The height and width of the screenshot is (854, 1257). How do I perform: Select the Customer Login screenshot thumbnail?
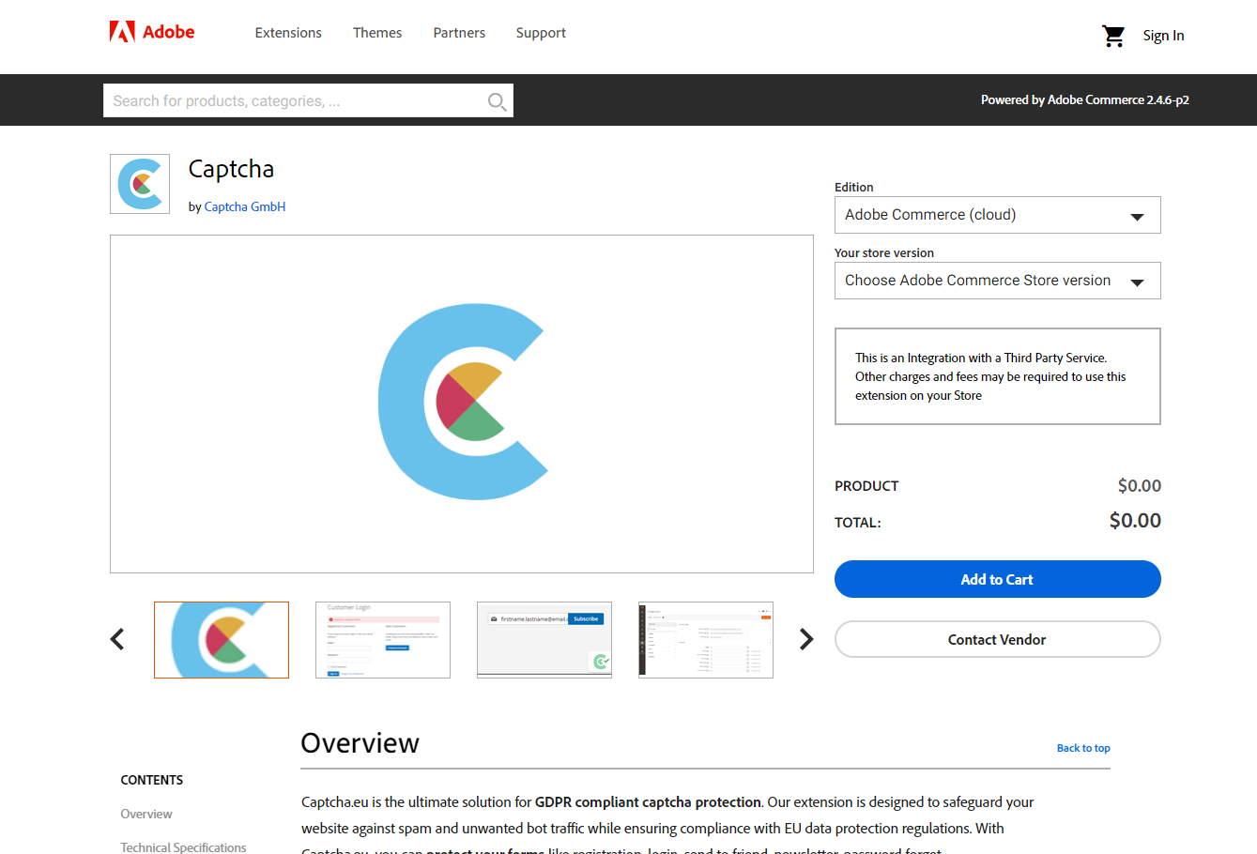click(x=383, y=640)
